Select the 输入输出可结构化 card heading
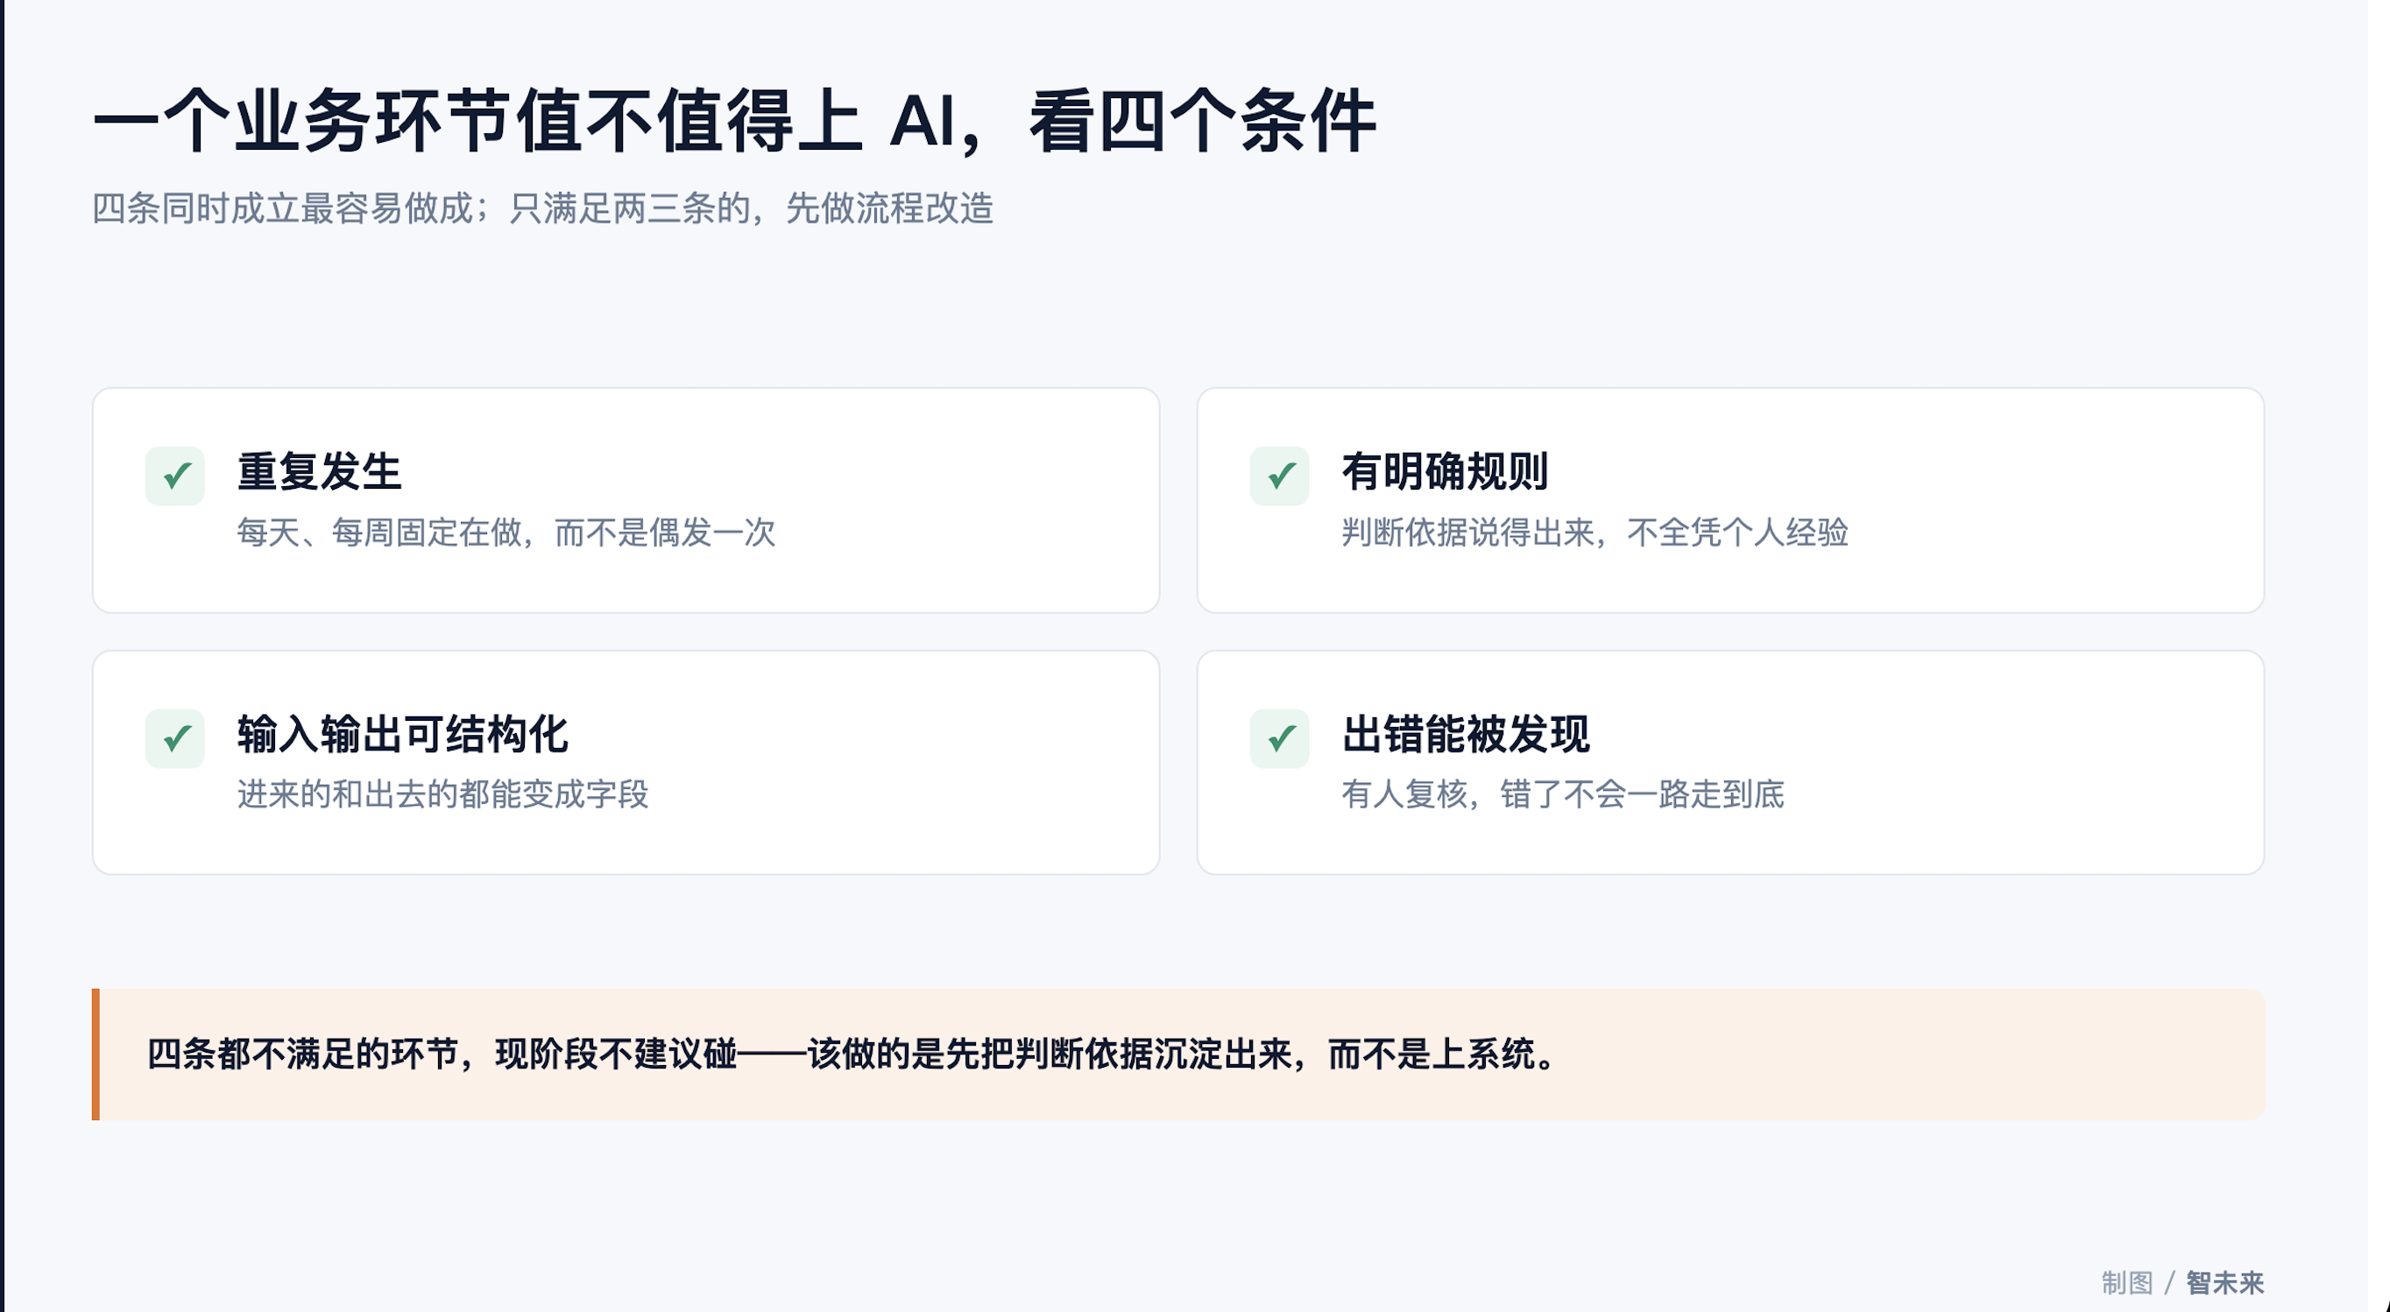Image resolution: width=2390 pixels, height=1312 pixels. (x=403, y=733)
